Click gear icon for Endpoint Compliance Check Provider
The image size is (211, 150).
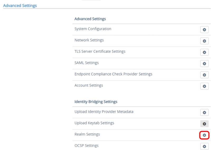coord(204,75)
